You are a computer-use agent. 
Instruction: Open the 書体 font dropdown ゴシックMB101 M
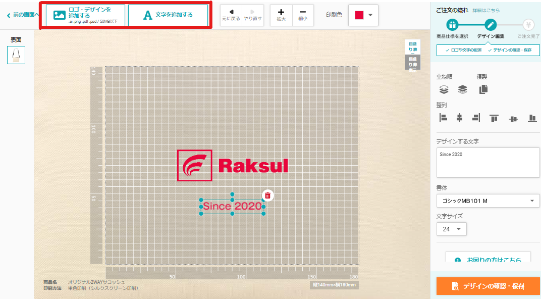coord(488,201)
